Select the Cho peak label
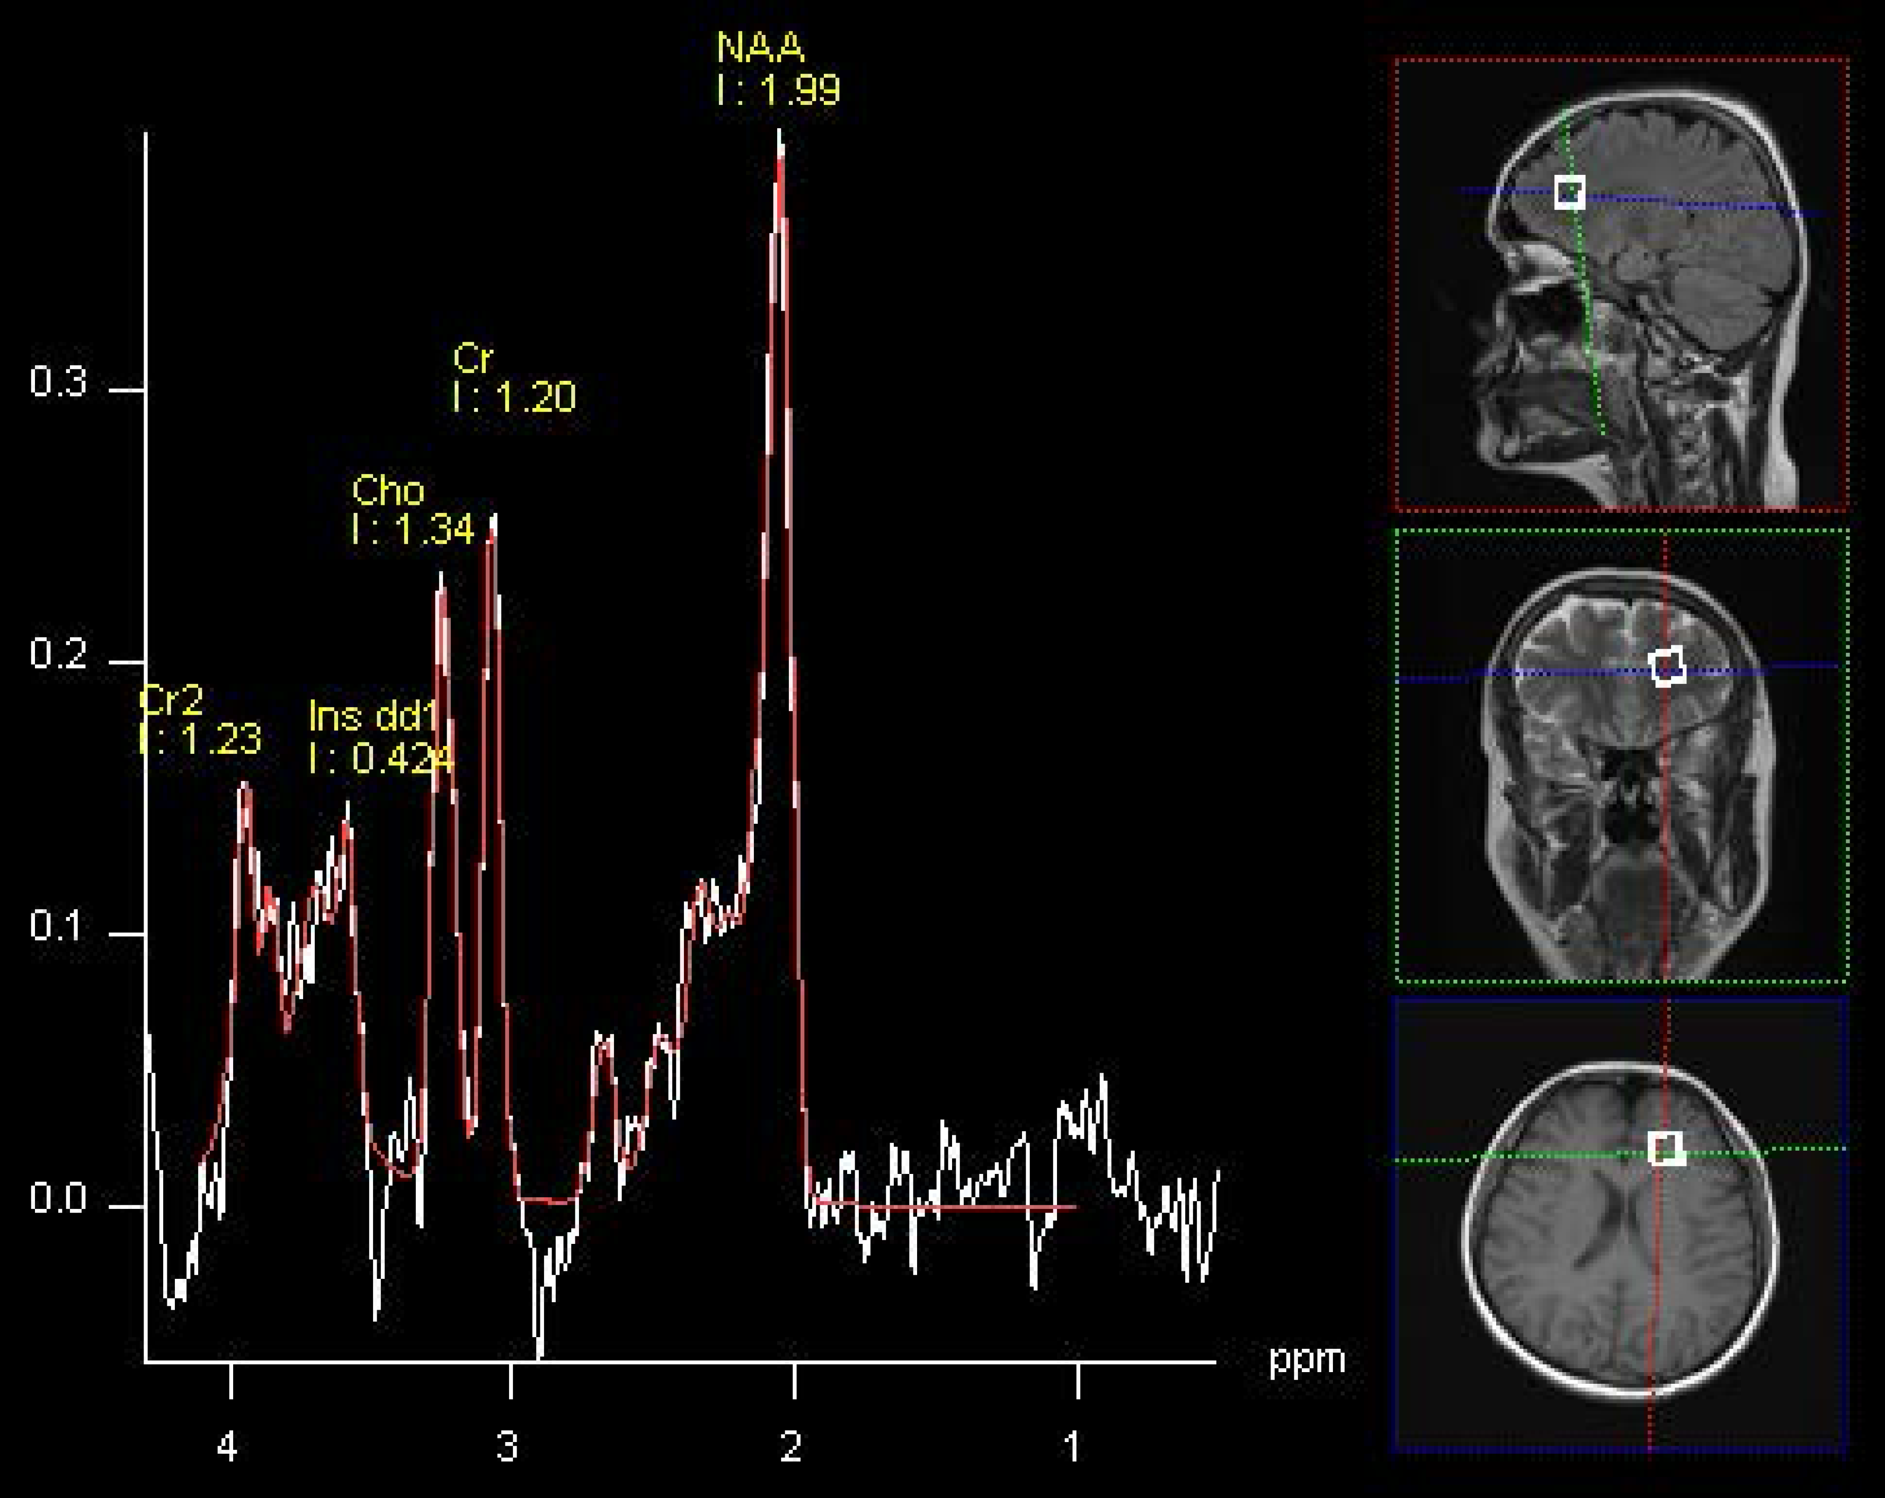The image size is (1885, 1498). 388,490
